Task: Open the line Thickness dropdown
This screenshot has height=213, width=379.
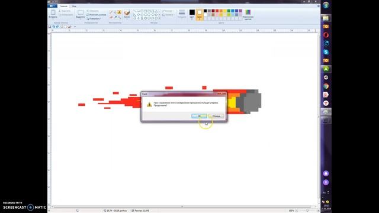Action: pyautogui.click(x=182, y=14)
